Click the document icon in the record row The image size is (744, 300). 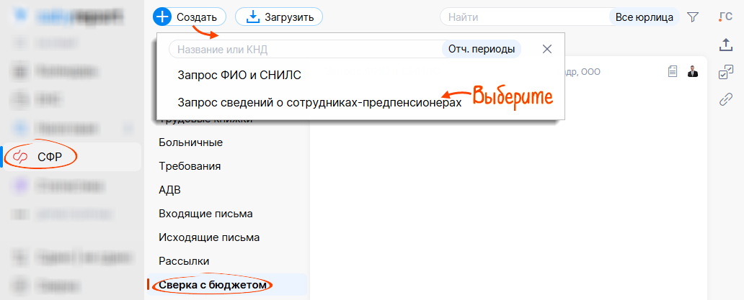(673, 71)
